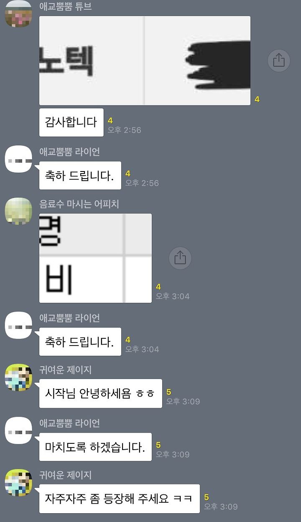Tap share icon beside 노텍 image
This screenshot has height=522, width=301.
(279, 61)
